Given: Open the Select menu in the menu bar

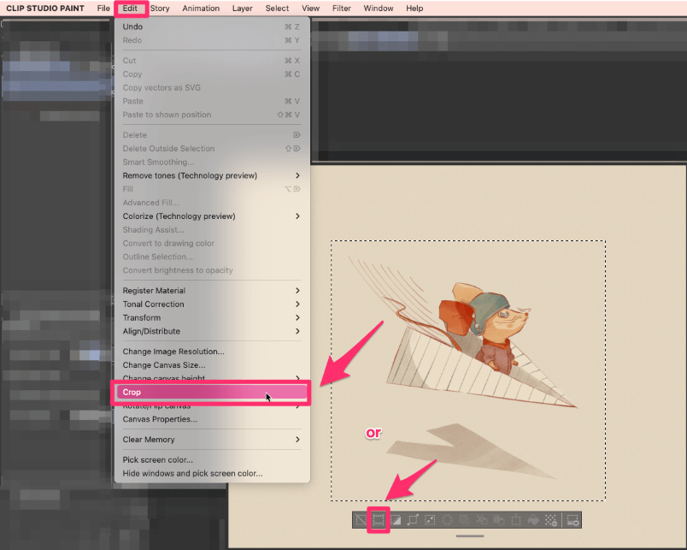Looking at the screenshot, I should [x=277, y=8].
